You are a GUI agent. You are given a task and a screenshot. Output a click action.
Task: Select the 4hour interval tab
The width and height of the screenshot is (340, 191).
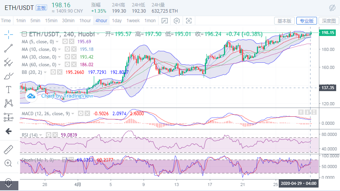(x=101, y=21)
